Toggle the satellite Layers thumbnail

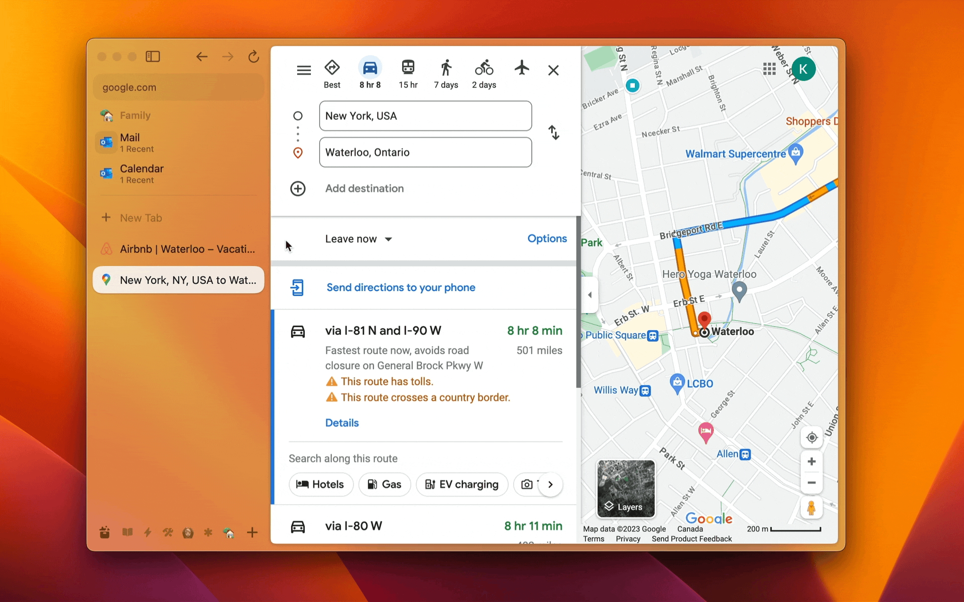pos(626,488)
